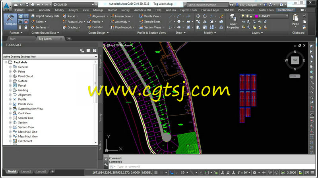Open the Surfaces dropdown

click(x=40, y=27)
